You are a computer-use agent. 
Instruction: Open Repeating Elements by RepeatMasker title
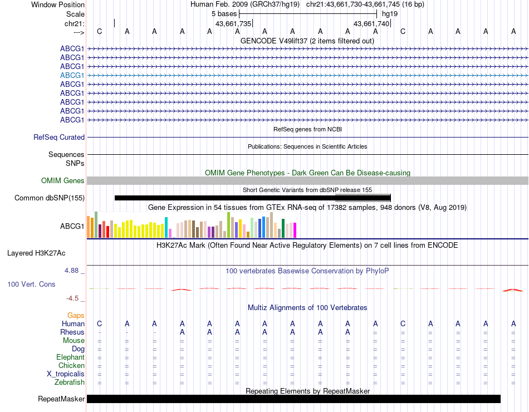click(308, 391)
